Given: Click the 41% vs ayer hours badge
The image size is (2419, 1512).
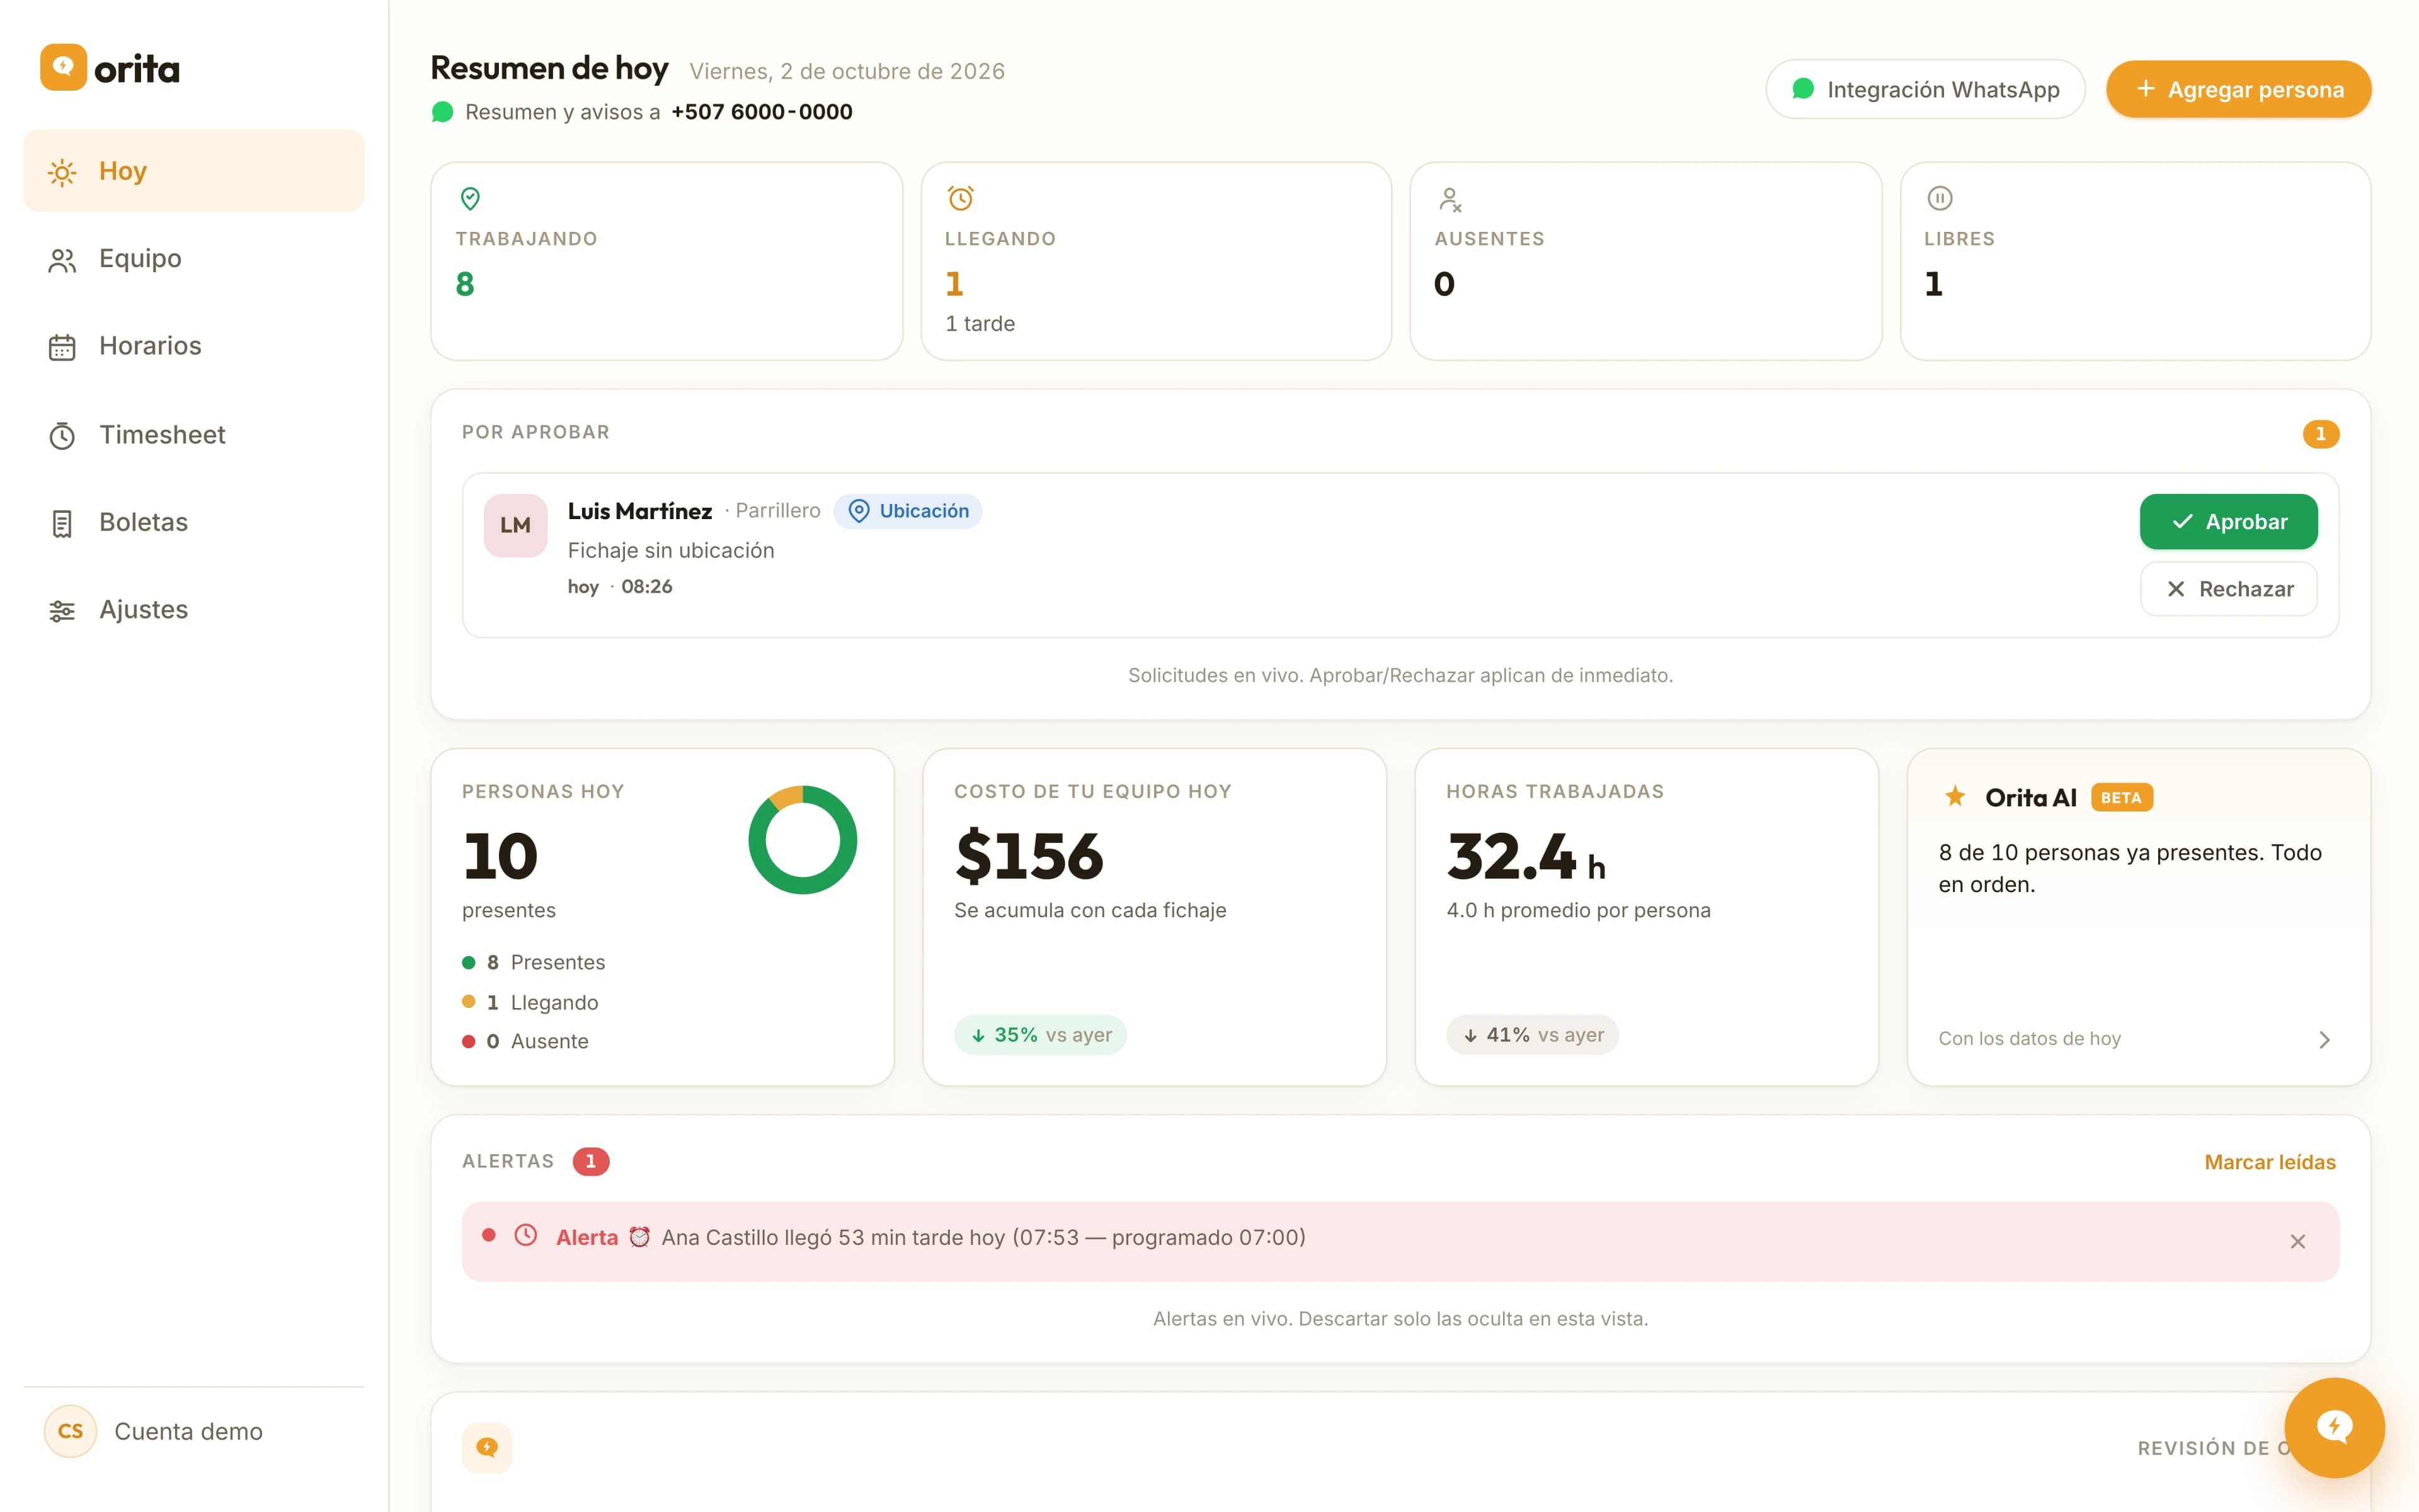Looking at the screenshot, I should point(1533,1035).
